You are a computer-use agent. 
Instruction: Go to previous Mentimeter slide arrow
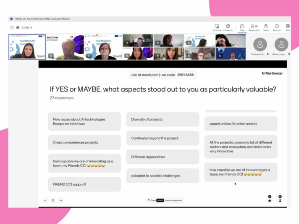point(45,201)
